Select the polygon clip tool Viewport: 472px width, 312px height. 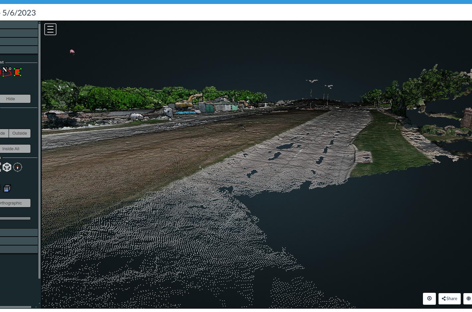pos(18,72)
